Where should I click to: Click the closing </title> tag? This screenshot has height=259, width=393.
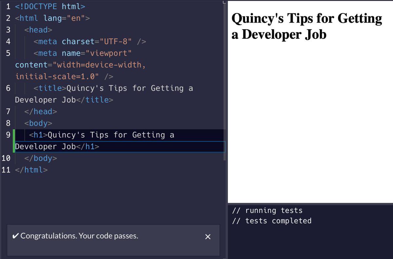[x=95, y=100]
